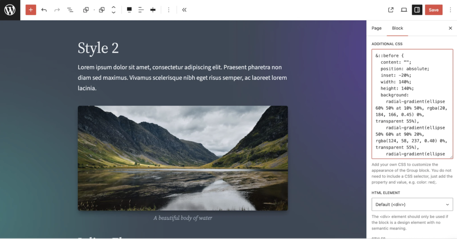457x239 pixels.
Task: Hide block tools with double chevron
Action: [184, 10]
